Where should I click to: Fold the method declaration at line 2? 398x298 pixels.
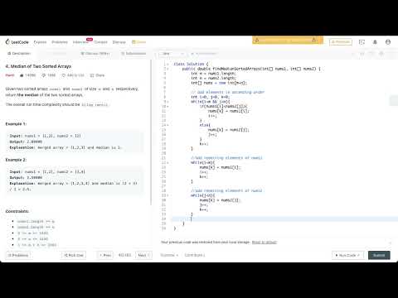(167, 69)
